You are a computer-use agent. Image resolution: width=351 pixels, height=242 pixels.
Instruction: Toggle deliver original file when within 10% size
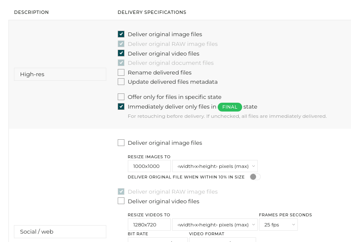point(255,177)
